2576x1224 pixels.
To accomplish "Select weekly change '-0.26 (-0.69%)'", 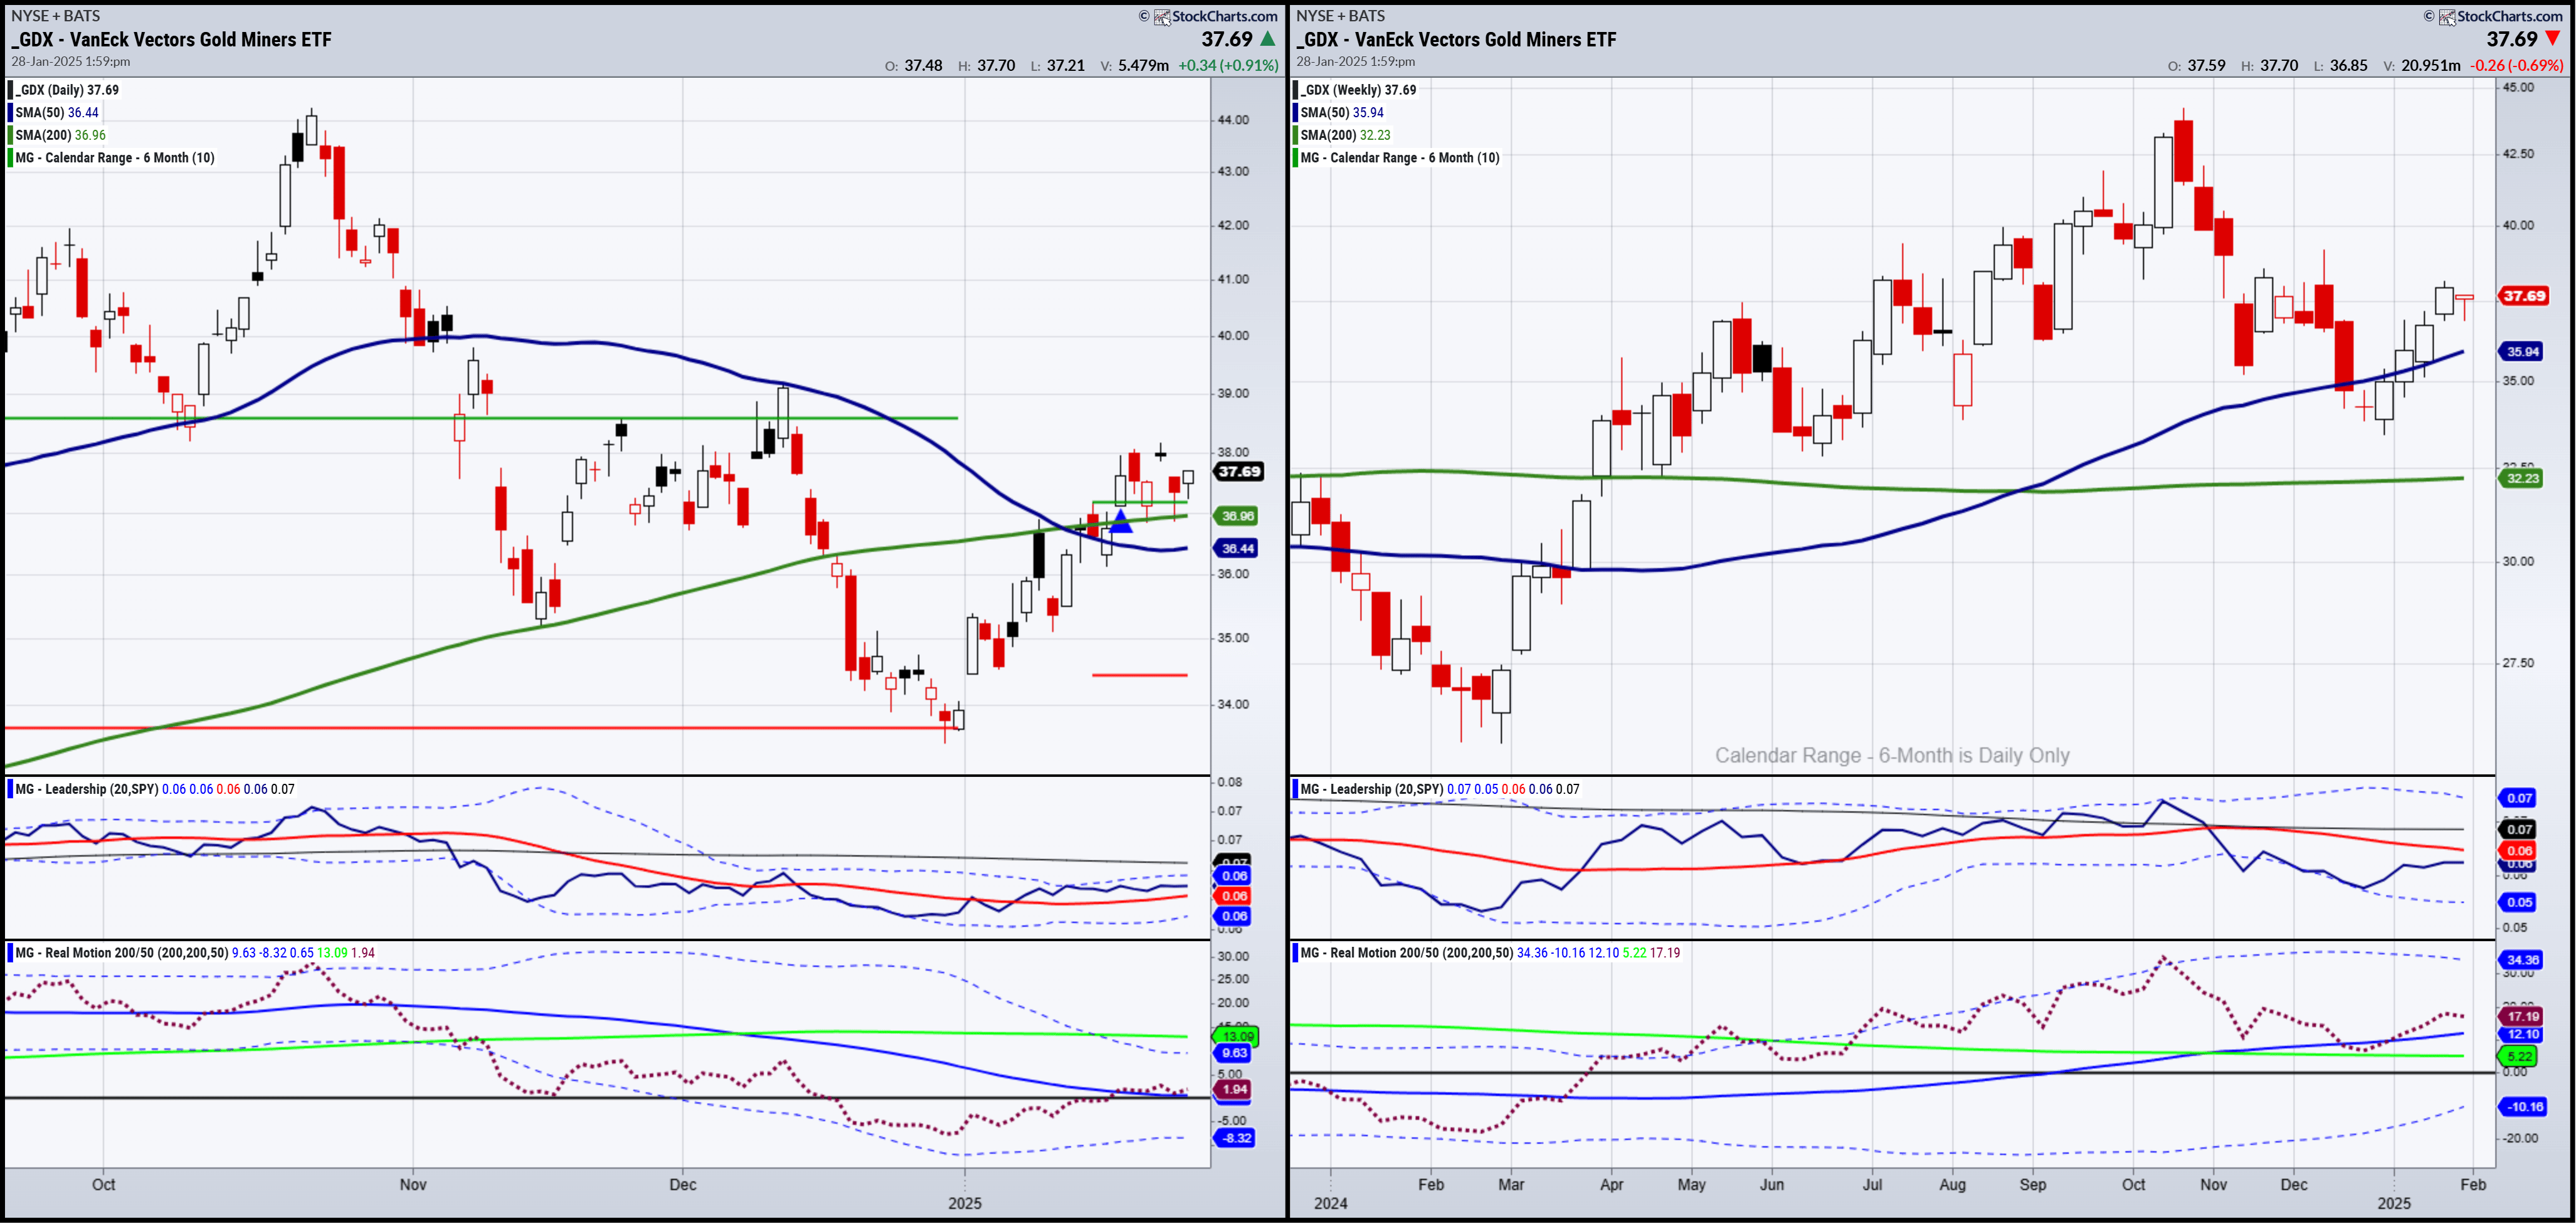I will (2516, 65).
